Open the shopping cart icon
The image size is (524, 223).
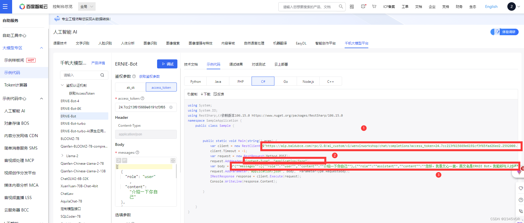pos(374,6)
